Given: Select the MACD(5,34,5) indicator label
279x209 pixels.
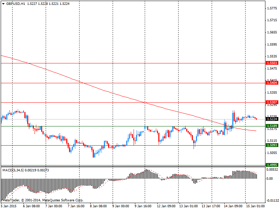Looking at the screenshot, I should [13, 170].
